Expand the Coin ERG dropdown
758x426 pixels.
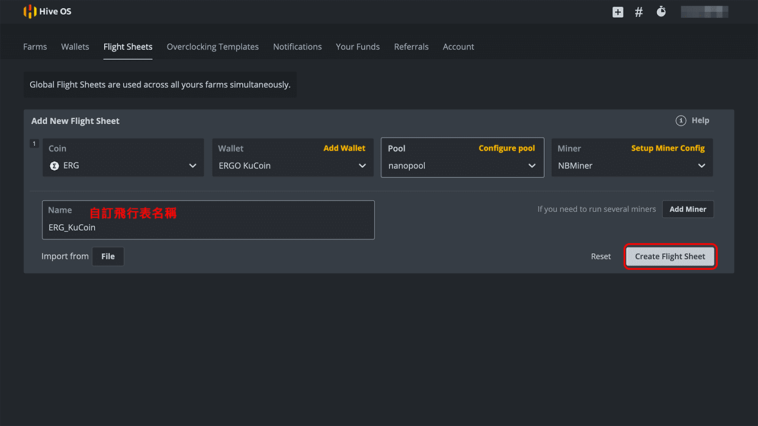coord(192,166)
